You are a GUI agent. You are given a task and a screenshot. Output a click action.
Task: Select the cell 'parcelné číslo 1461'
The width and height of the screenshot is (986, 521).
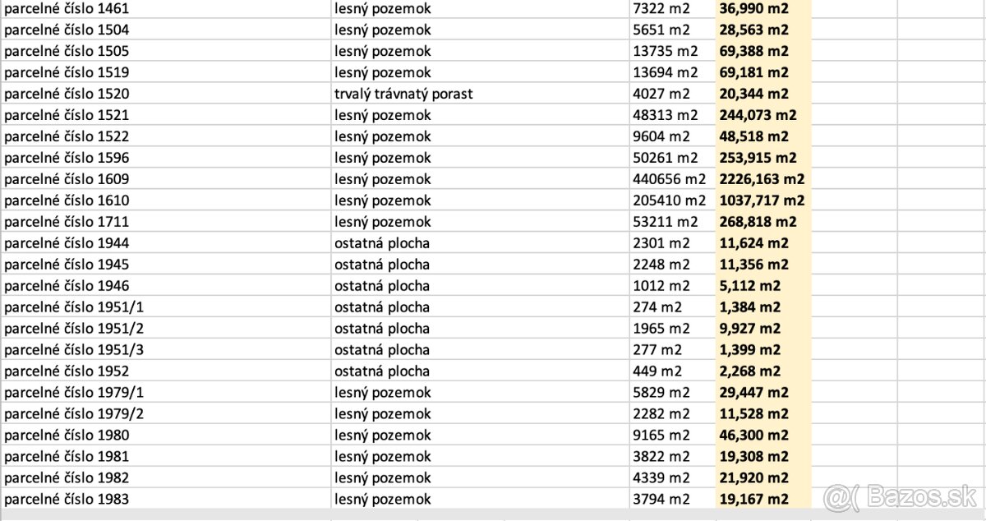(x=66, y=8)
